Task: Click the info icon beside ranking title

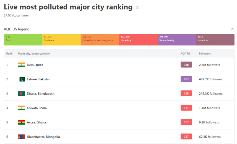Action: (138, 7)
